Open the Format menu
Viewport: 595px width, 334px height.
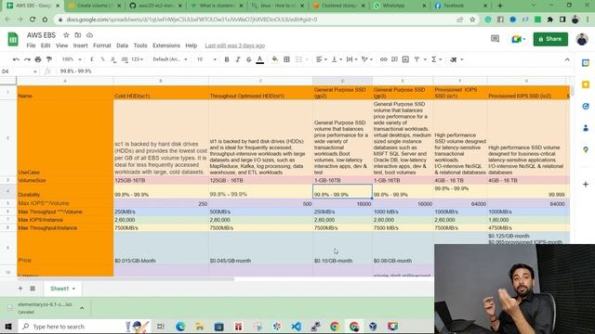point(102,45)
